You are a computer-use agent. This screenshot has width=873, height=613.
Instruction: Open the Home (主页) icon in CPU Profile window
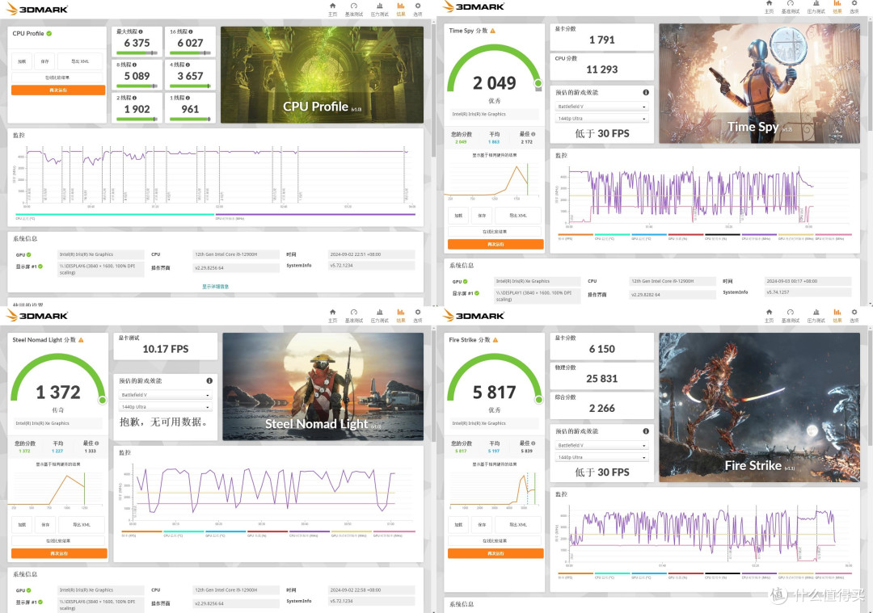(332, 8)
